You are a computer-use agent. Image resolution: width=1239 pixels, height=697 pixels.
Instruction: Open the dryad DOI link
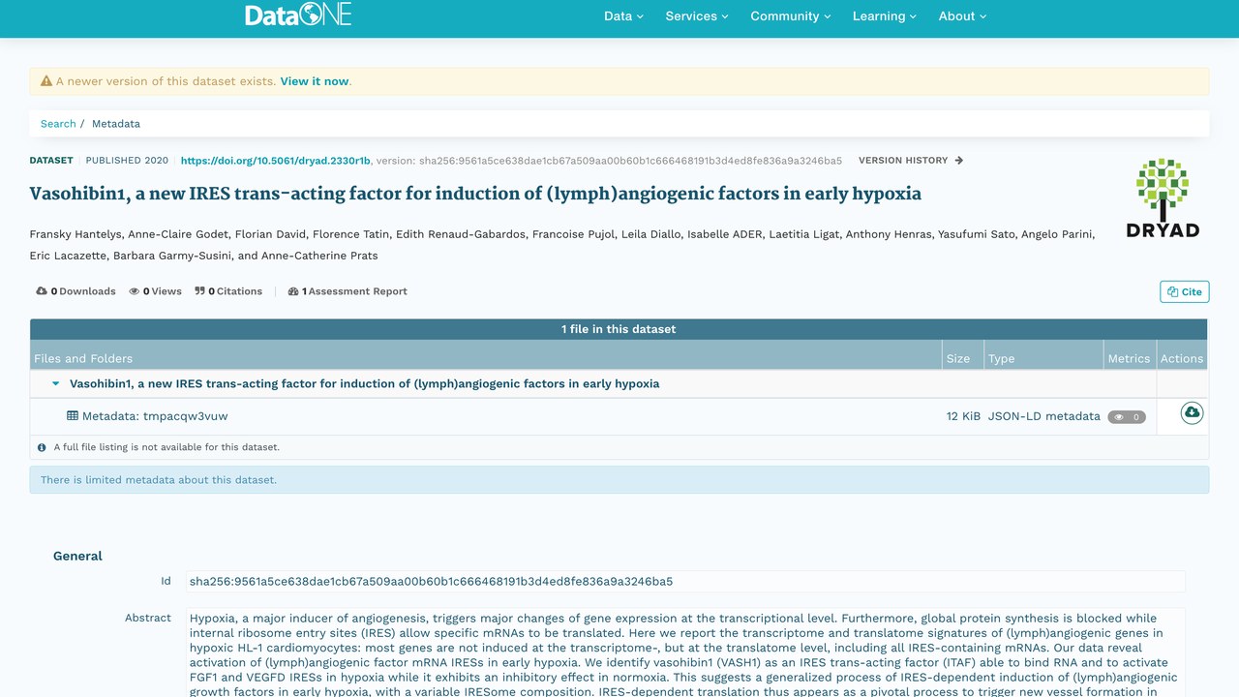276,161
